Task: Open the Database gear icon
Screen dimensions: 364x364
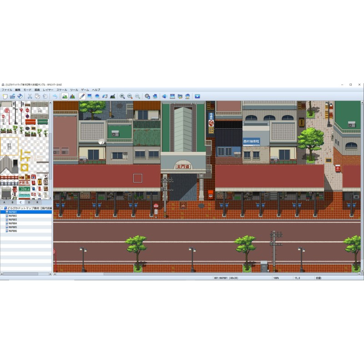Action: [147, 96]
